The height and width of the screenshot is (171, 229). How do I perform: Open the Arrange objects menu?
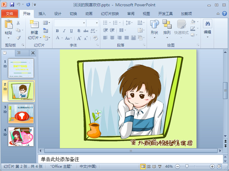coord(167,29)
